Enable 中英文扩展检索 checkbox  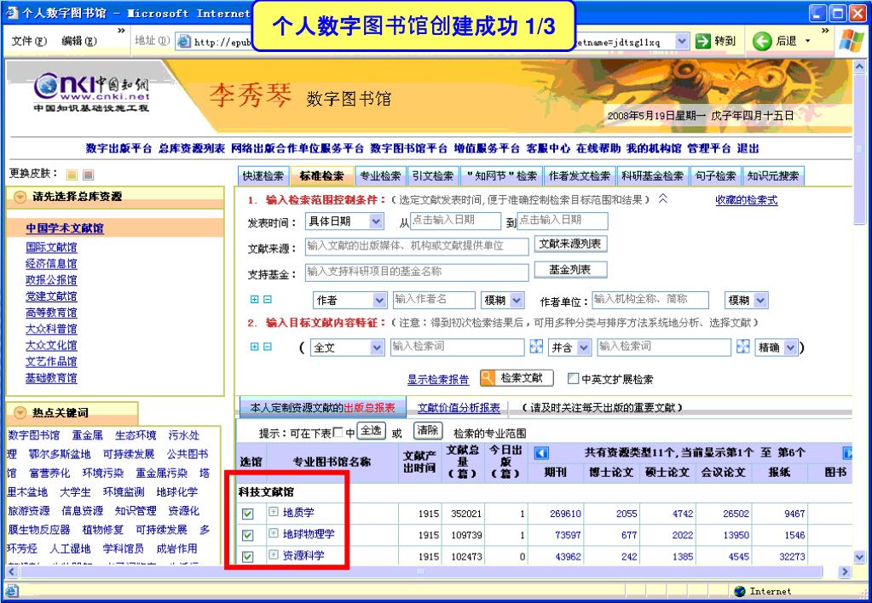click(573, 379)
